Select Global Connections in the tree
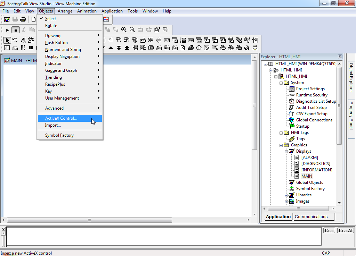 pos(314,120)
